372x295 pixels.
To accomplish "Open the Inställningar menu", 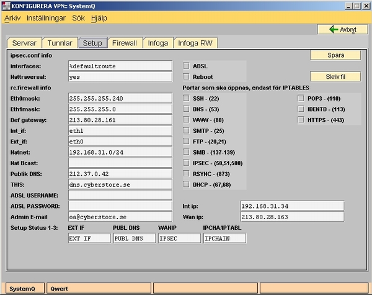I will [x=46, y=19].
